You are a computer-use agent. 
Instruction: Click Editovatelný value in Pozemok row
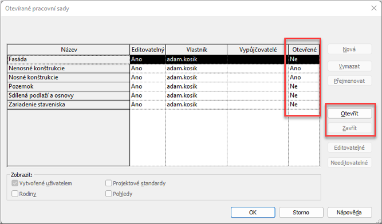(148, 86)
